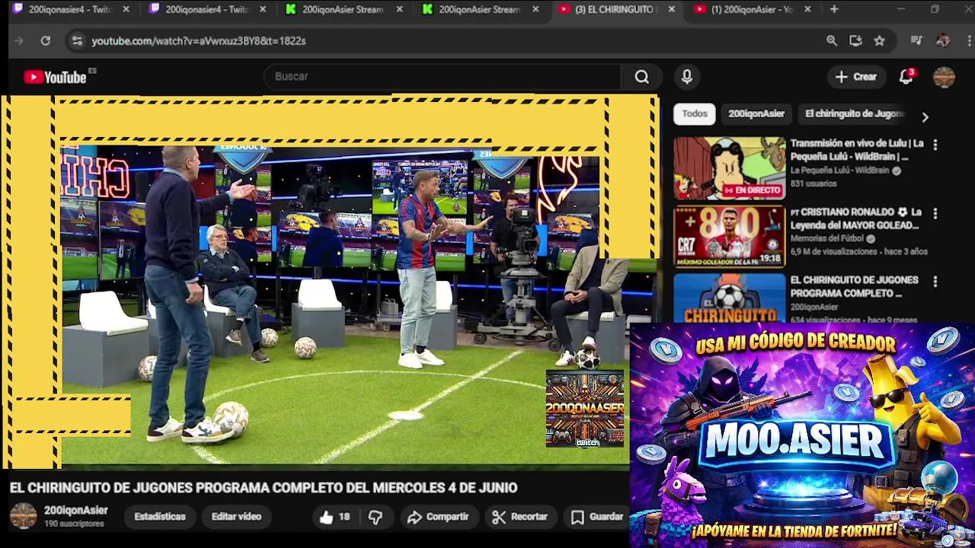Viewport: 975px width, 548px height.
Task: Open the YouTube account avatar menu
Action: click(944, 77)
